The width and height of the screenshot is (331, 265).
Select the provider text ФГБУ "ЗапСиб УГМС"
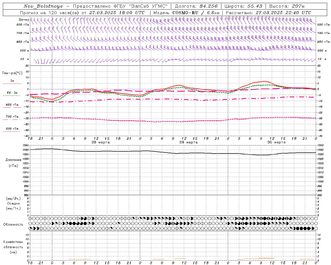[140, 6]
